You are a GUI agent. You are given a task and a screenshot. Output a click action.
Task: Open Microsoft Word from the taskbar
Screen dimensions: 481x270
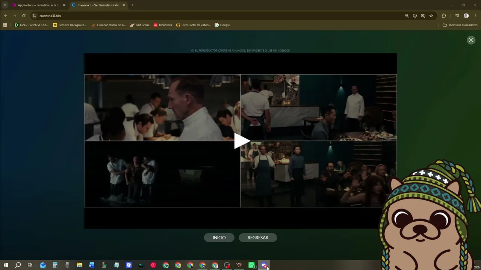pyautogui.click(x=92, y=265)
